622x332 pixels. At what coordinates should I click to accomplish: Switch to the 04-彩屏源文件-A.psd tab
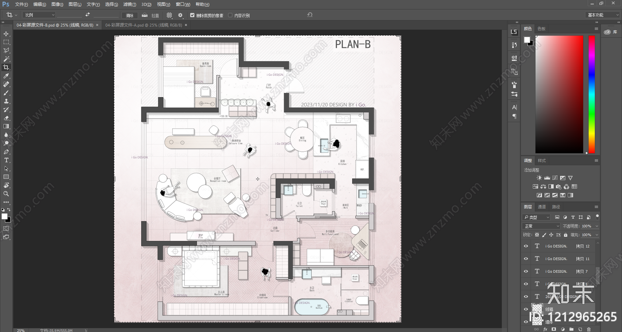tap(143, 25)
